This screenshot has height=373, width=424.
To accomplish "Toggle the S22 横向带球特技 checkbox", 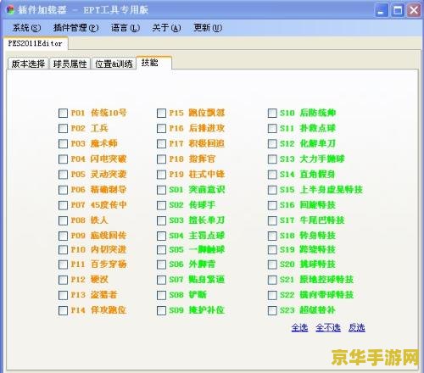I will tap(272, 295).
